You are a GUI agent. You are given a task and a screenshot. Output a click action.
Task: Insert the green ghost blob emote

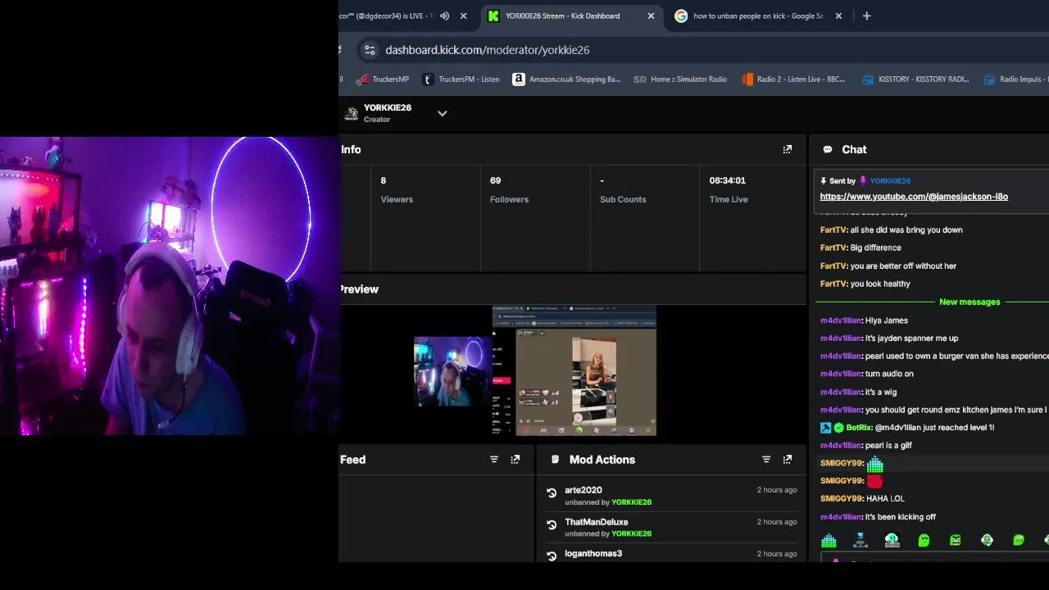coord(924,541)
